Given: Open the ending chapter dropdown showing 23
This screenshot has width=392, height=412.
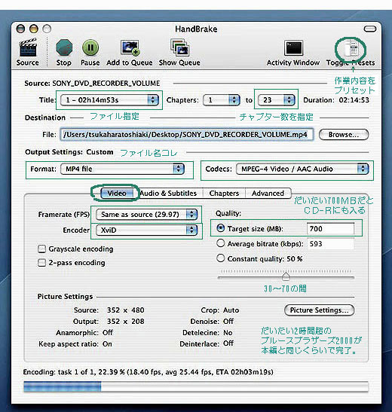Looking at the screenshot, I should point(277,100).
